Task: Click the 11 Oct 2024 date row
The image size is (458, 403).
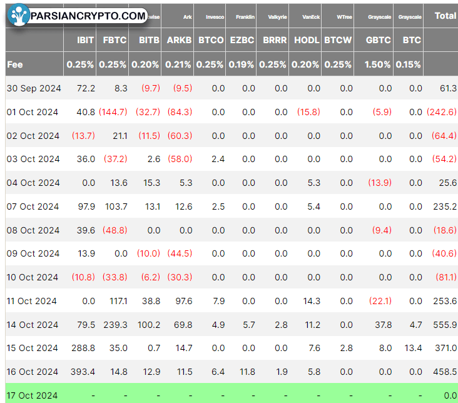Action: pyautogui.click(x=31, y=301)
